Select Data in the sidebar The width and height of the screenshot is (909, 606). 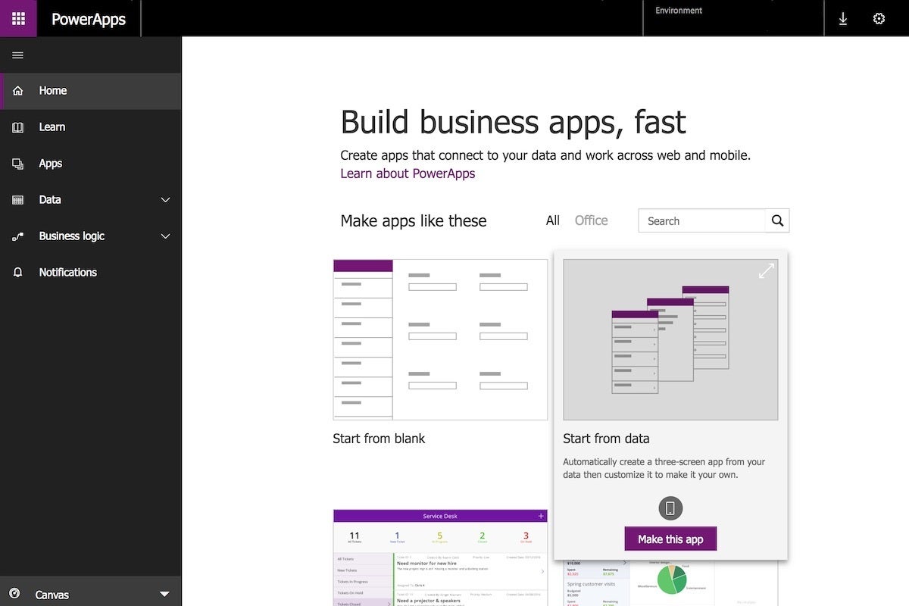click(91, 200)
